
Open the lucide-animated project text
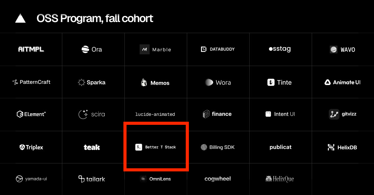point(155,114)
